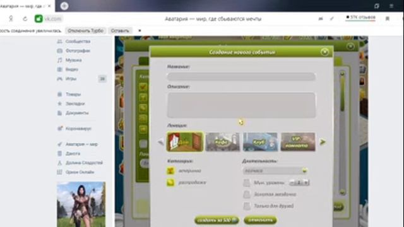Open the Длительность dropdown

point(275,171)
